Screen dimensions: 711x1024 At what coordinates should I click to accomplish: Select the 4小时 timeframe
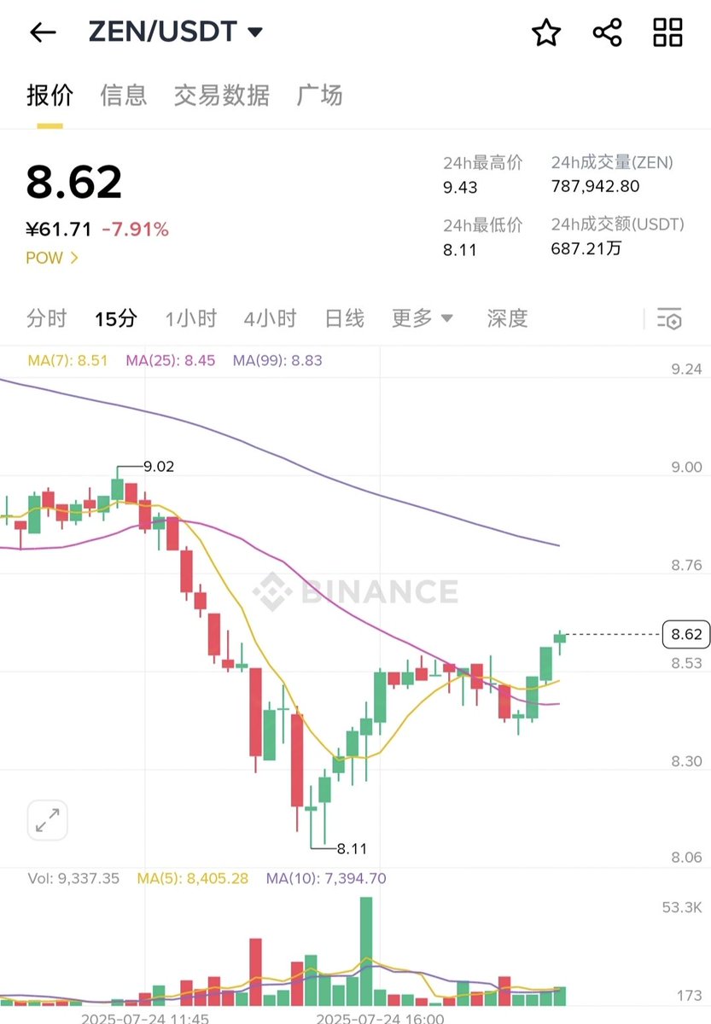click(x=270, y=318)
